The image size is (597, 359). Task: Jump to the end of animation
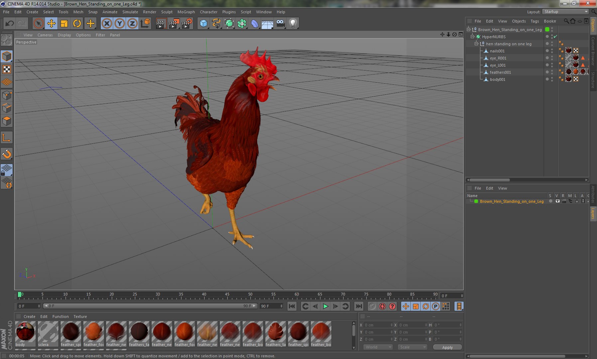(359, 306)
